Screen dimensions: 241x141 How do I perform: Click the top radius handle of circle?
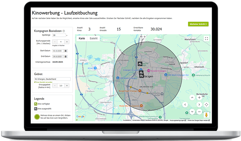[x=147, y=42]
